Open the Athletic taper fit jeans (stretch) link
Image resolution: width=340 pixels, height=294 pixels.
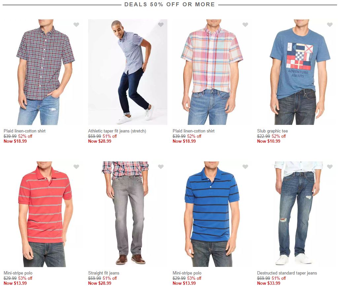pos(117,131)
